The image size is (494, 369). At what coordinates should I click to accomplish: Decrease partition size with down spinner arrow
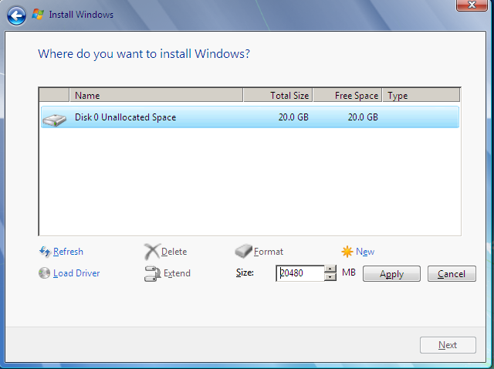tap(330, 277)
